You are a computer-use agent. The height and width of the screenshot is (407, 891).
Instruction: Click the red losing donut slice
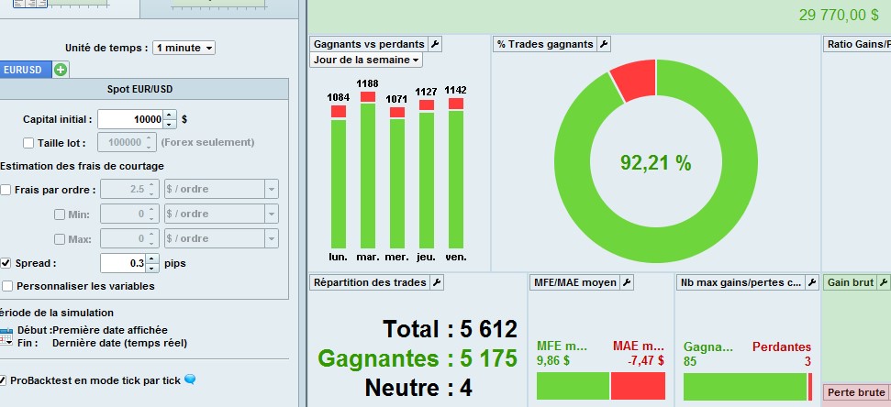pyautogui.click(x=635, y=81)
